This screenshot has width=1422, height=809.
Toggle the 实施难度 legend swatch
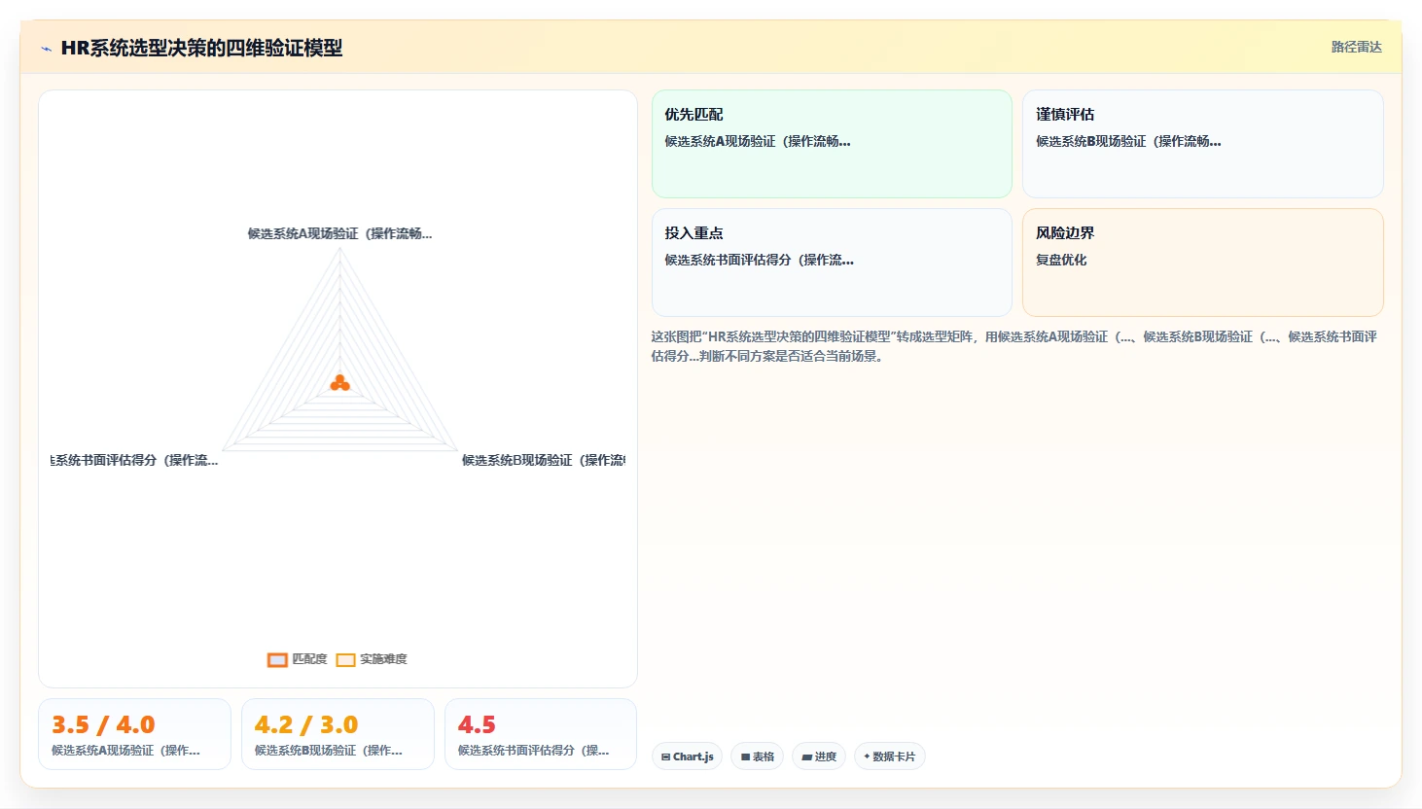(345, 660)
